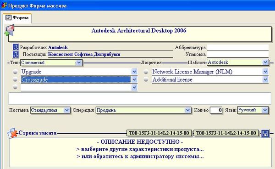
Task: Expand the Upgrade dropdown arrow
Action: (x=134, y=72)
